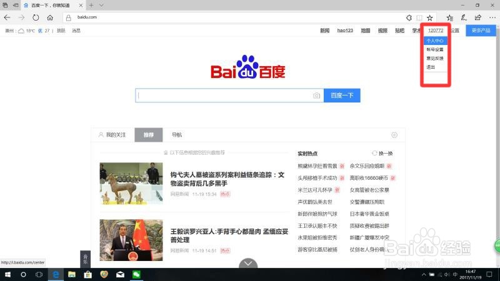The width and height of the screenshot is (500, 281).
Task: Open hot topic 新疆广厦爆发冲突
Action: pos(369,238)
